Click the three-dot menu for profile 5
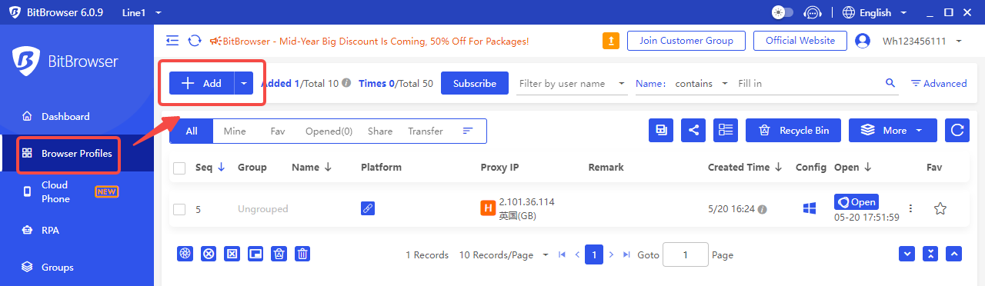This screenshot has width=985, height=286. [x=911, y=208]
